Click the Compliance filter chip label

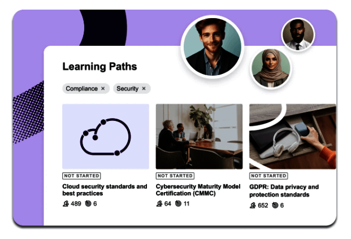[81, 89]
